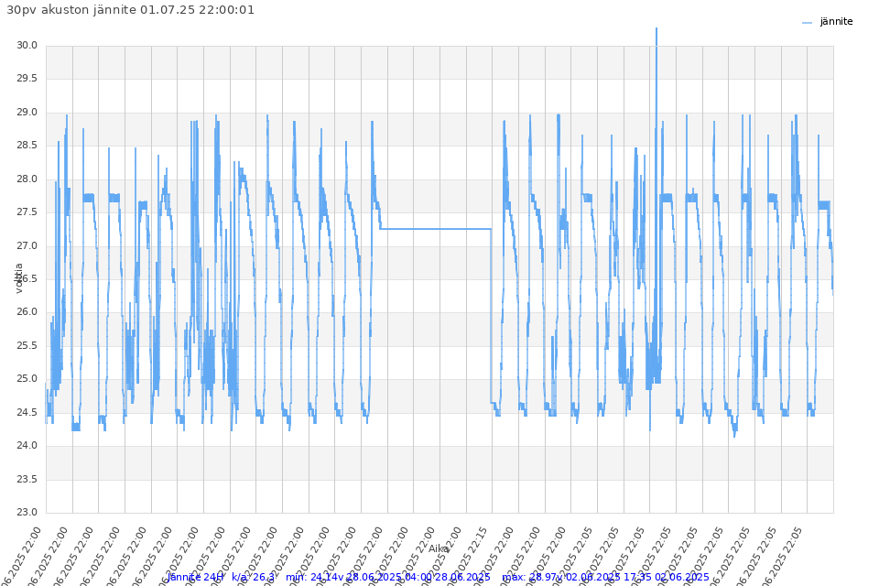Click the 'volttia' y-axis title

18,277
